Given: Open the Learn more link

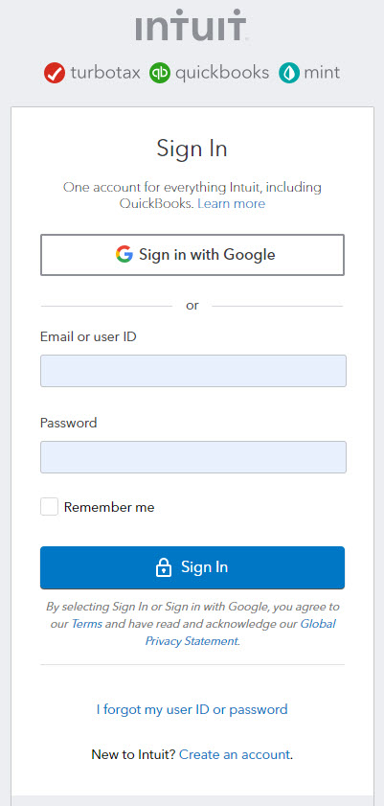Looking at the screenshot, I should click(231, 203).
